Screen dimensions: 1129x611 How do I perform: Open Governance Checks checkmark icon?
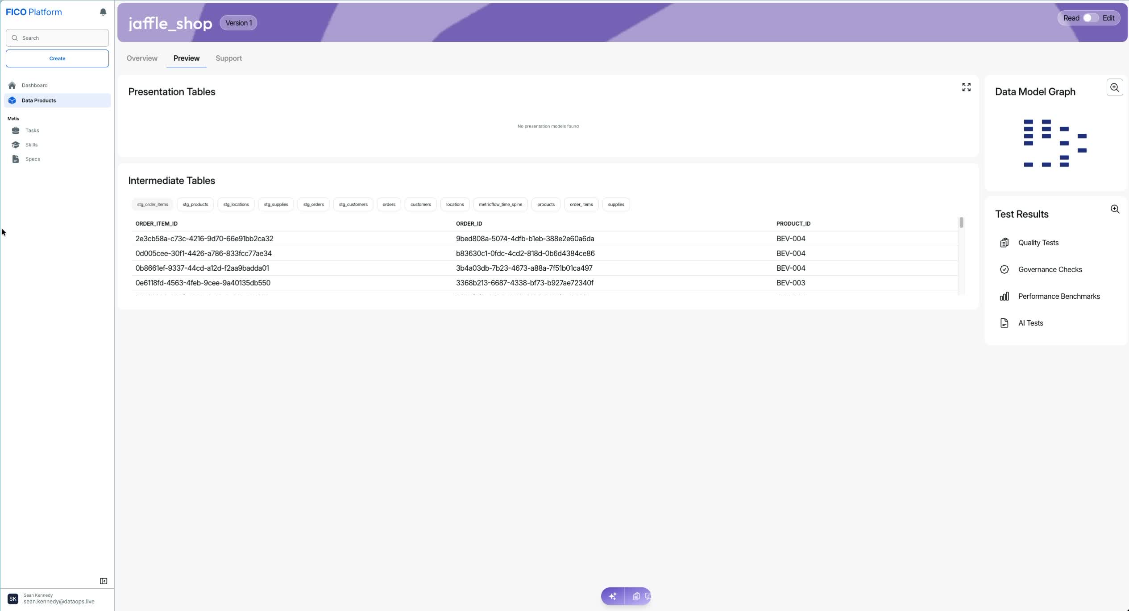[x=1004, y=269]
